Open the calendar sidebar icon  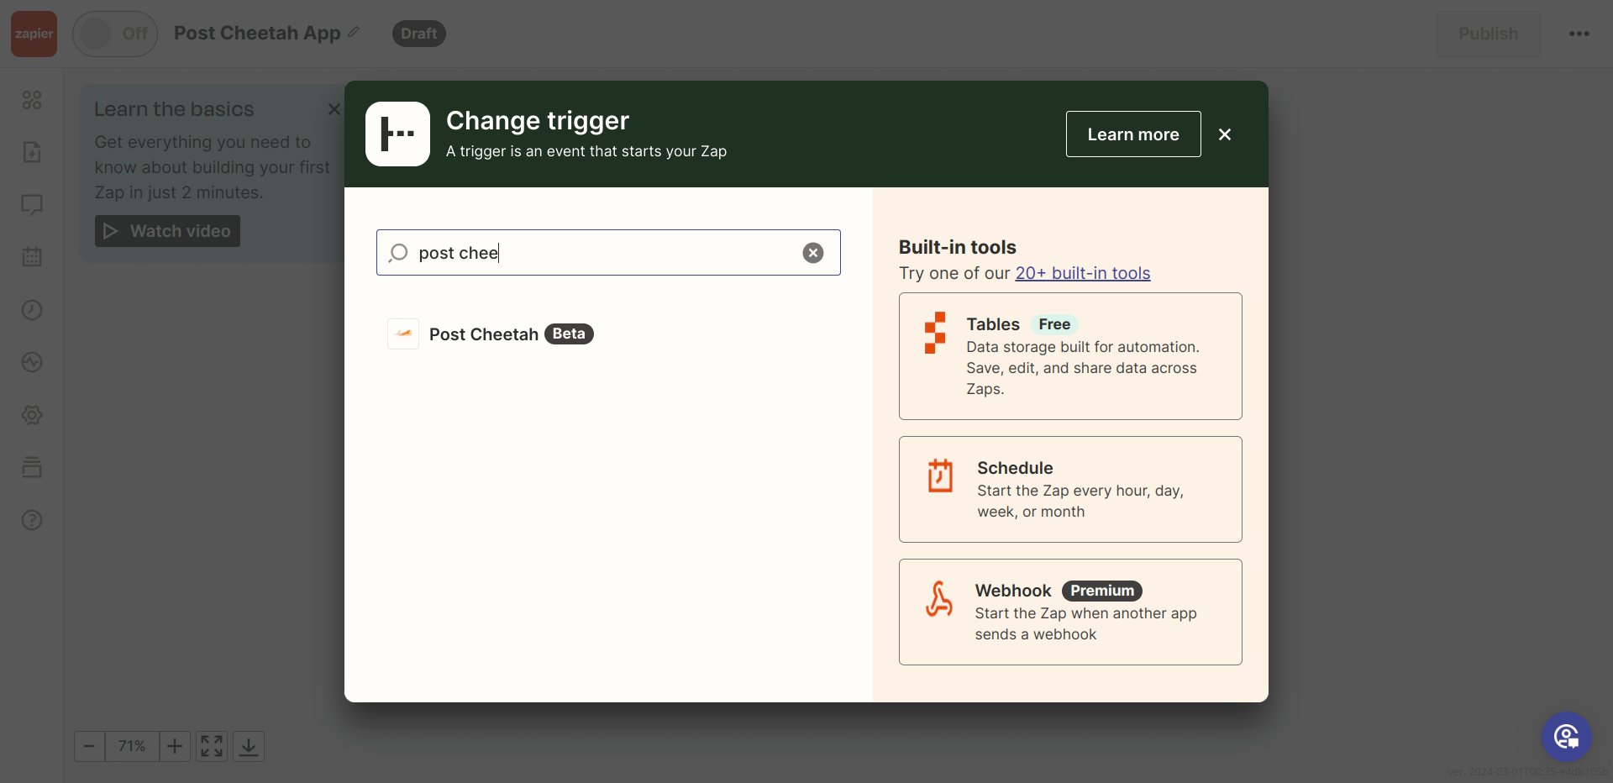32,257
